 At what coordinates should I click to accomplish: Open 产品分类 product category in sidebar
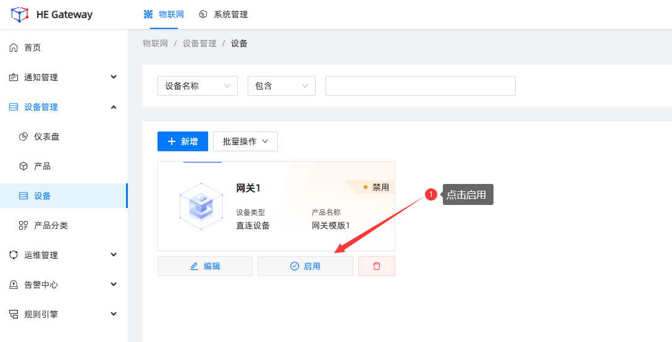51,225
